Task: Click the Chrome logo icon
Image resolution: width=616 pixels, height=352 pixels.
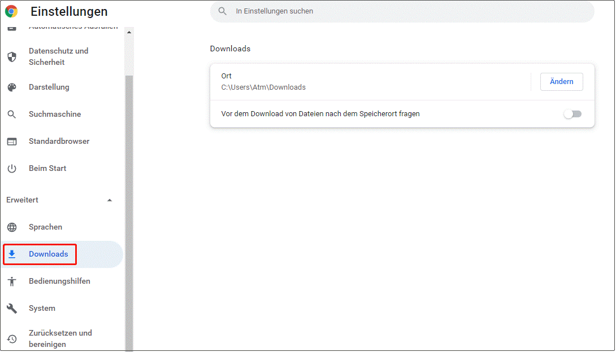Action: click(x=11, y=11)
